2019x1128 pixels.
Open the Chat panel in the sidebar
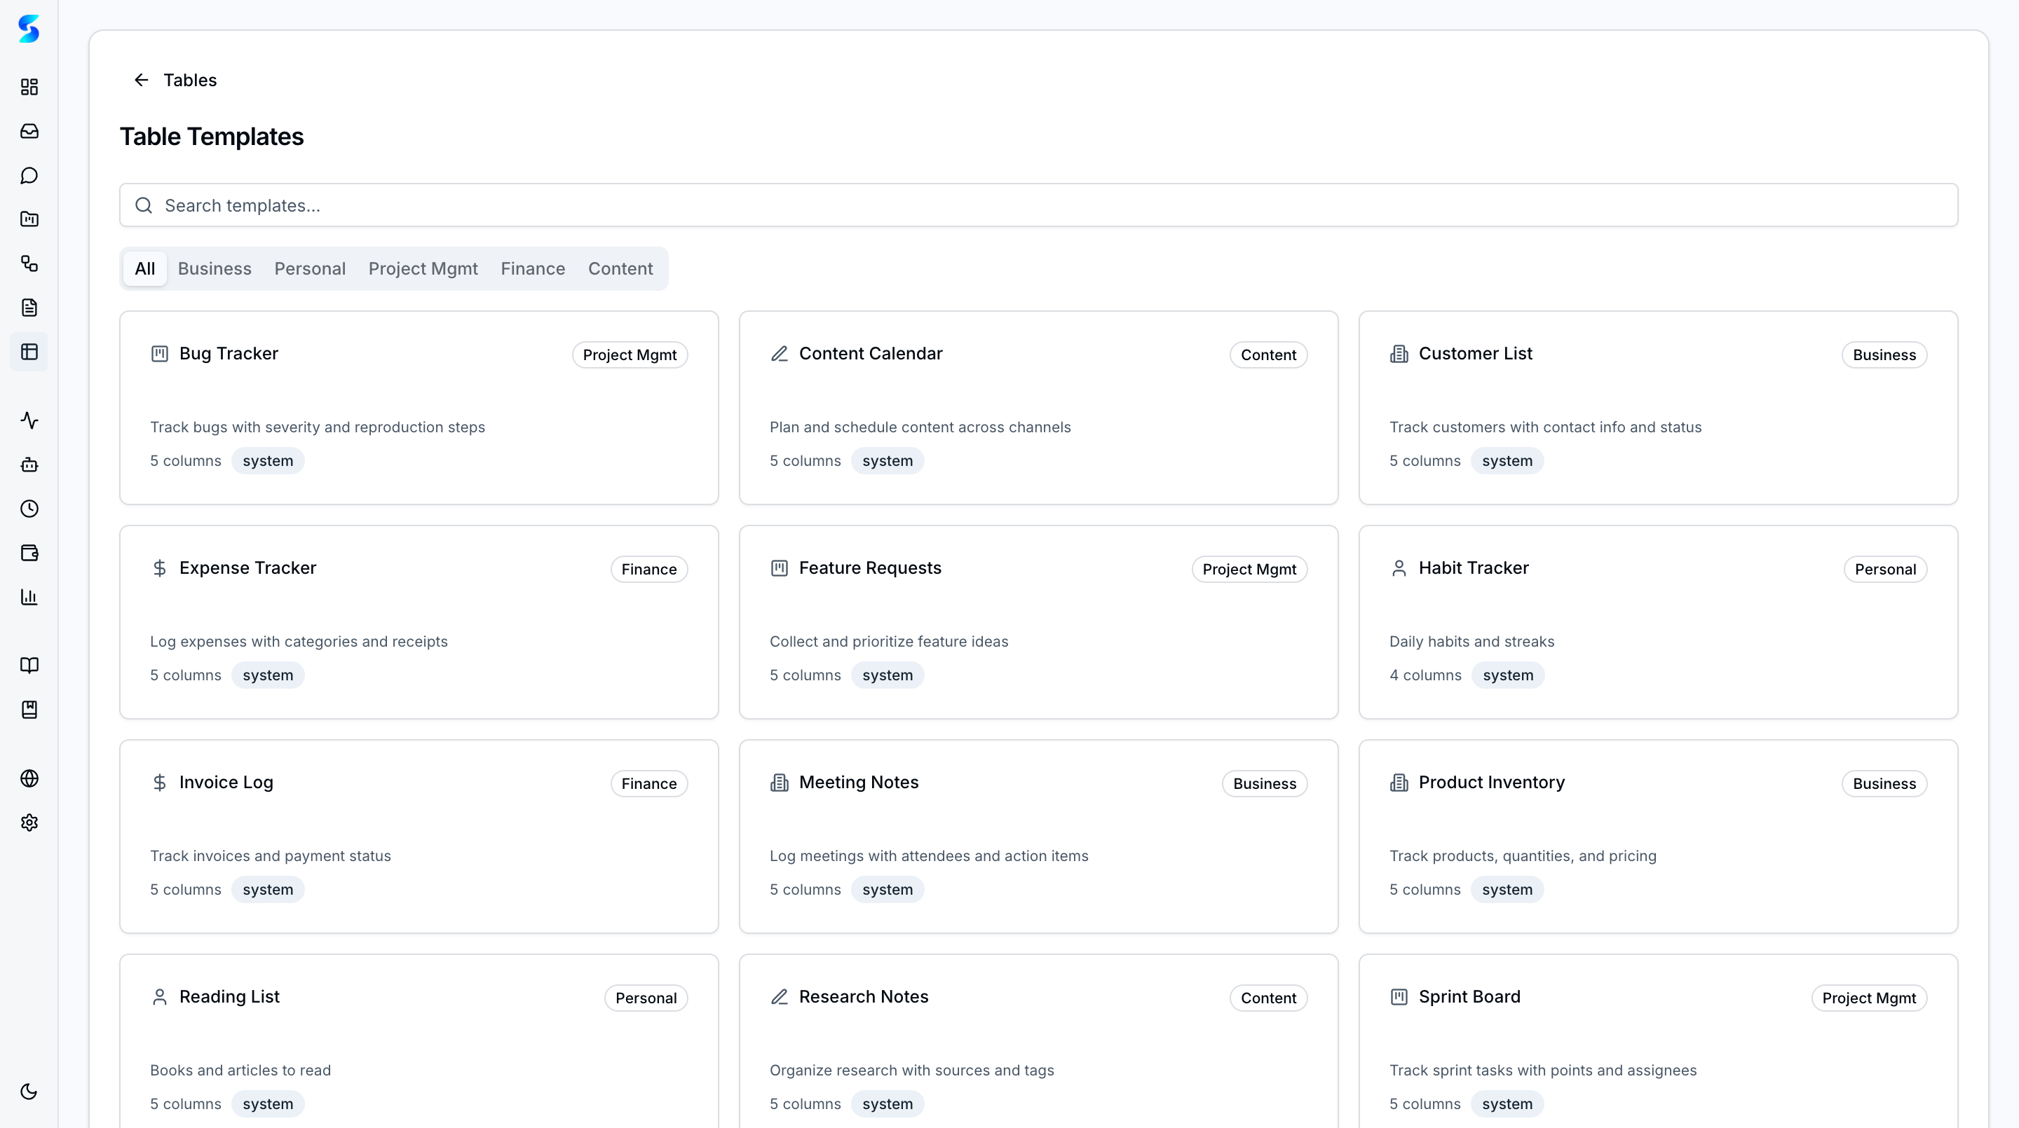tap(29, 175)
